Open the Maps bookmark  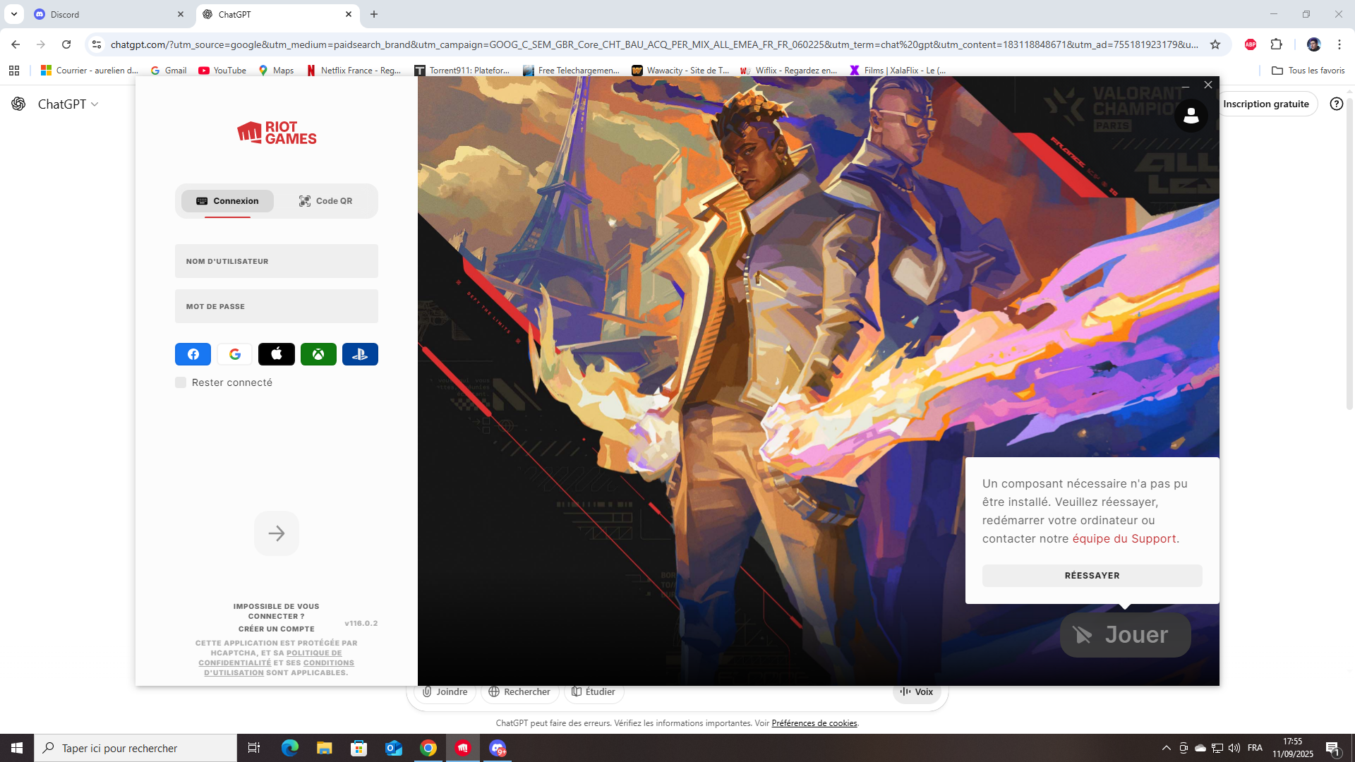(x=276, y=71)
